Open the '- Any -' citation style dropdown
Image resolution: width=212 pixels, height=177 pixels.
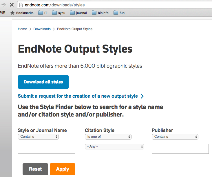coord(114,146)
